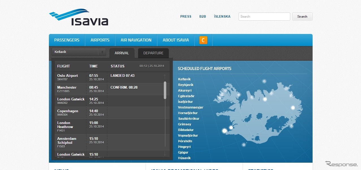Click the Isavia logo
The image size is (361, 170).
78,17
